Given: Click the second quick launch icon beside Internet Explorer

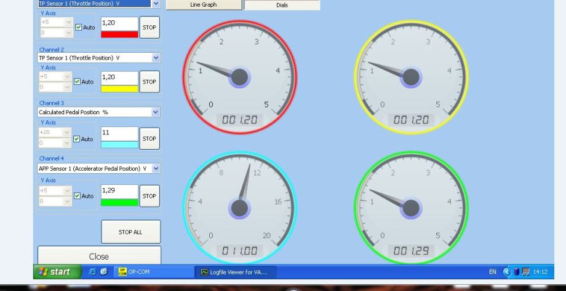Looking at the screenshot, I should click(x=104, y=271).
